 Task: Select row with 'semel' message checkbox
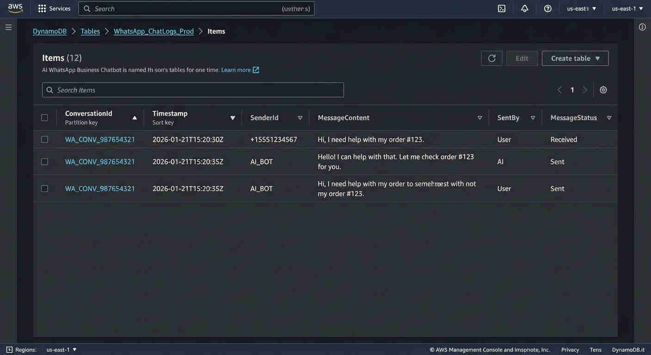[x=44, y=189]
